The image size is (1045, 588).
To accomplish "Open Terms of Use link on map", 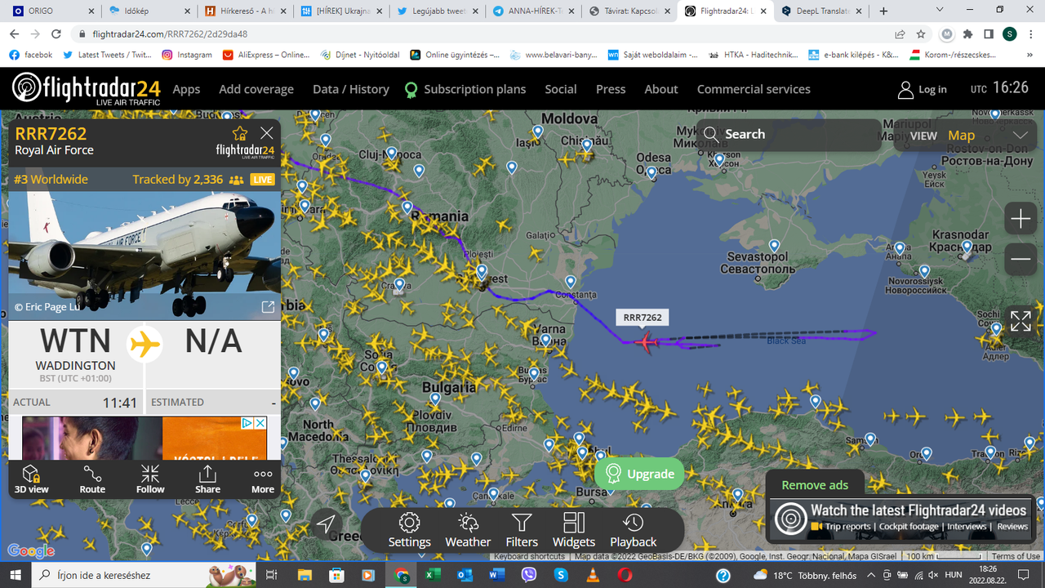I will tap(1016, 556).
